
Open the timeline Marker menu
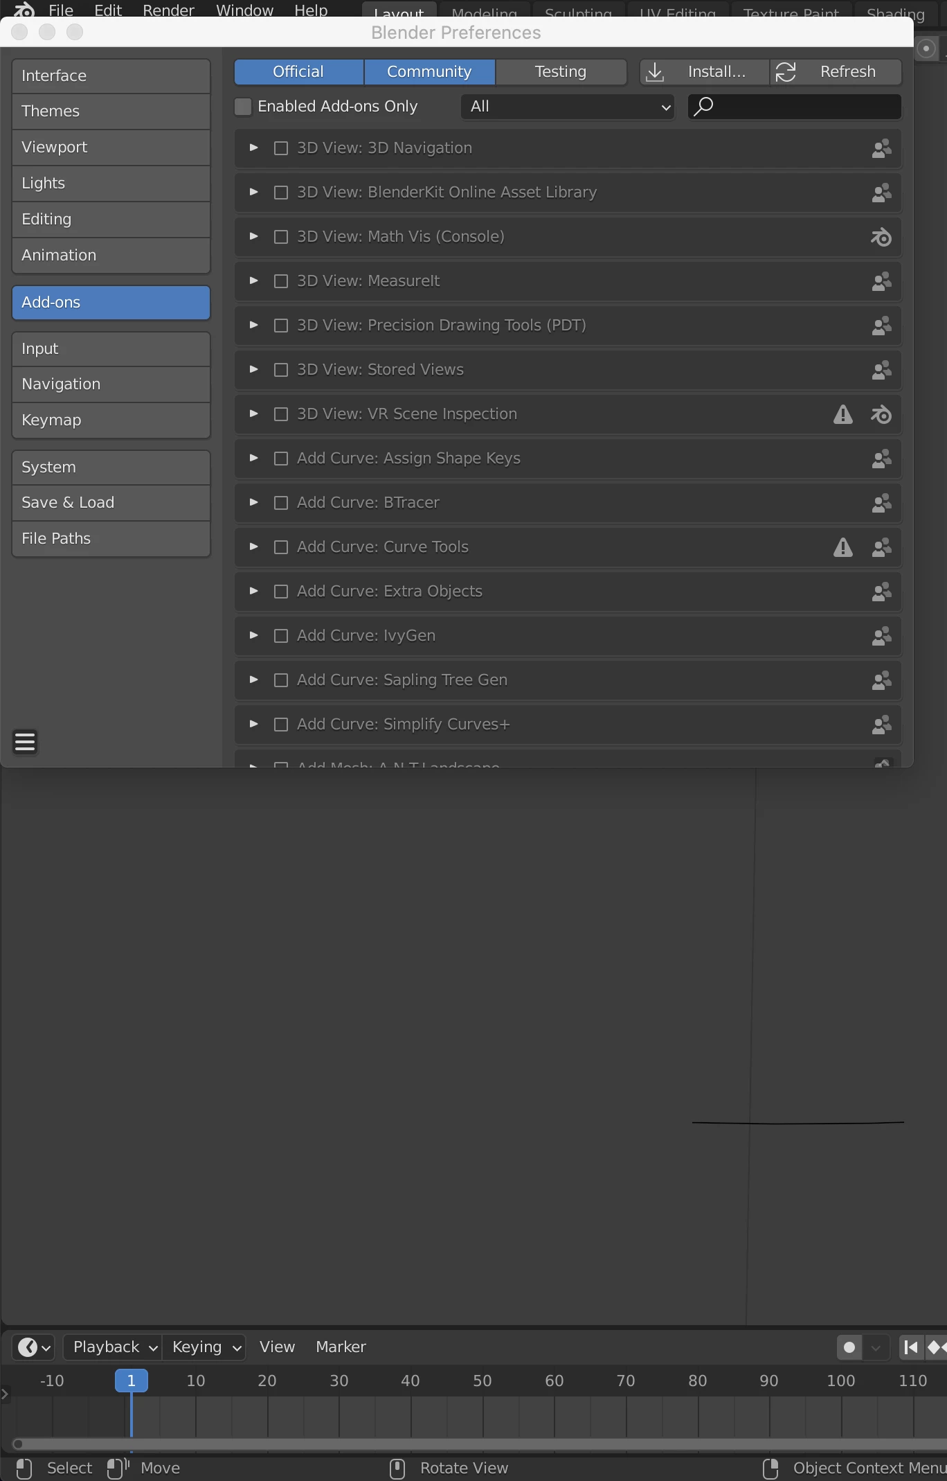tap(341, 1347)
